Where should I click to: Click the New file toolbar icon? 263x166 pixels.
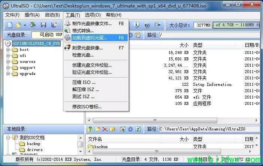pyautogui.click(x=10, y=25)
